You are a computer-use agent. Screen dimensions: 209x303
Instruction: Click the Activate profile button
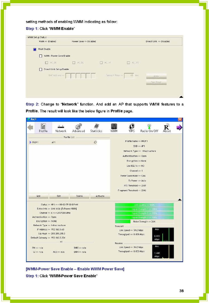point(100,196)
